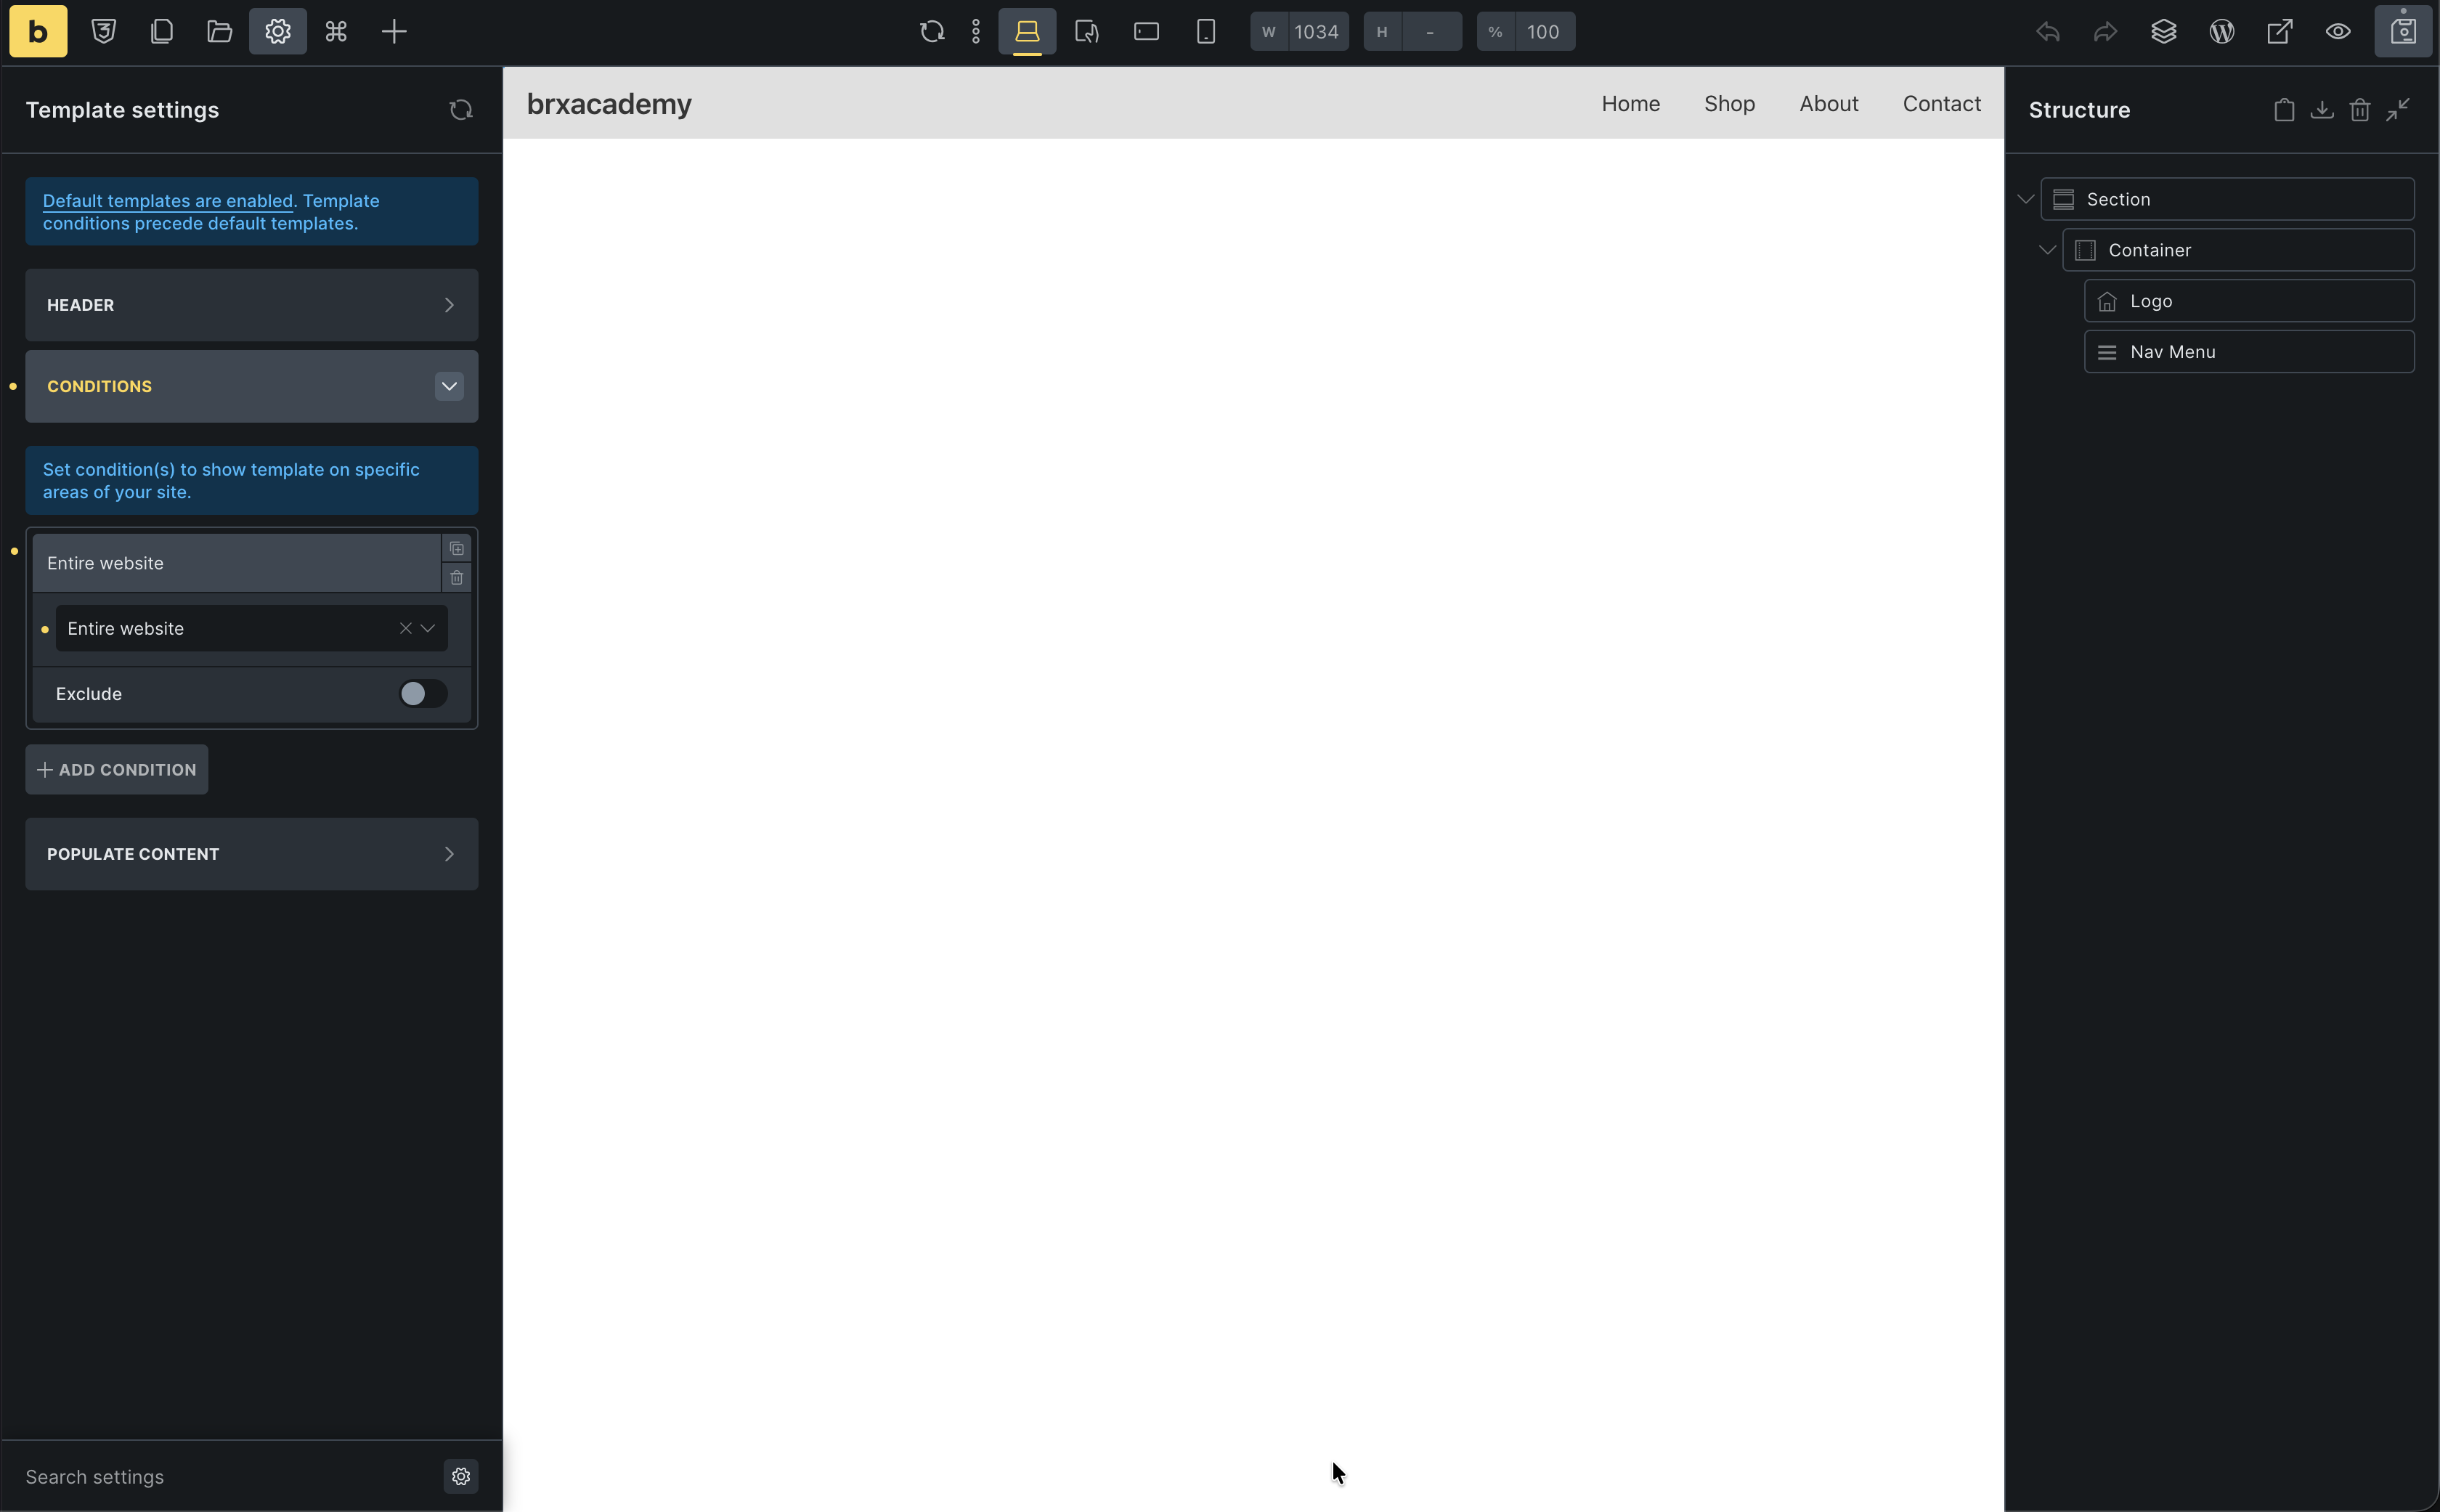Click the Shop nav menu item

(1729, 104)
